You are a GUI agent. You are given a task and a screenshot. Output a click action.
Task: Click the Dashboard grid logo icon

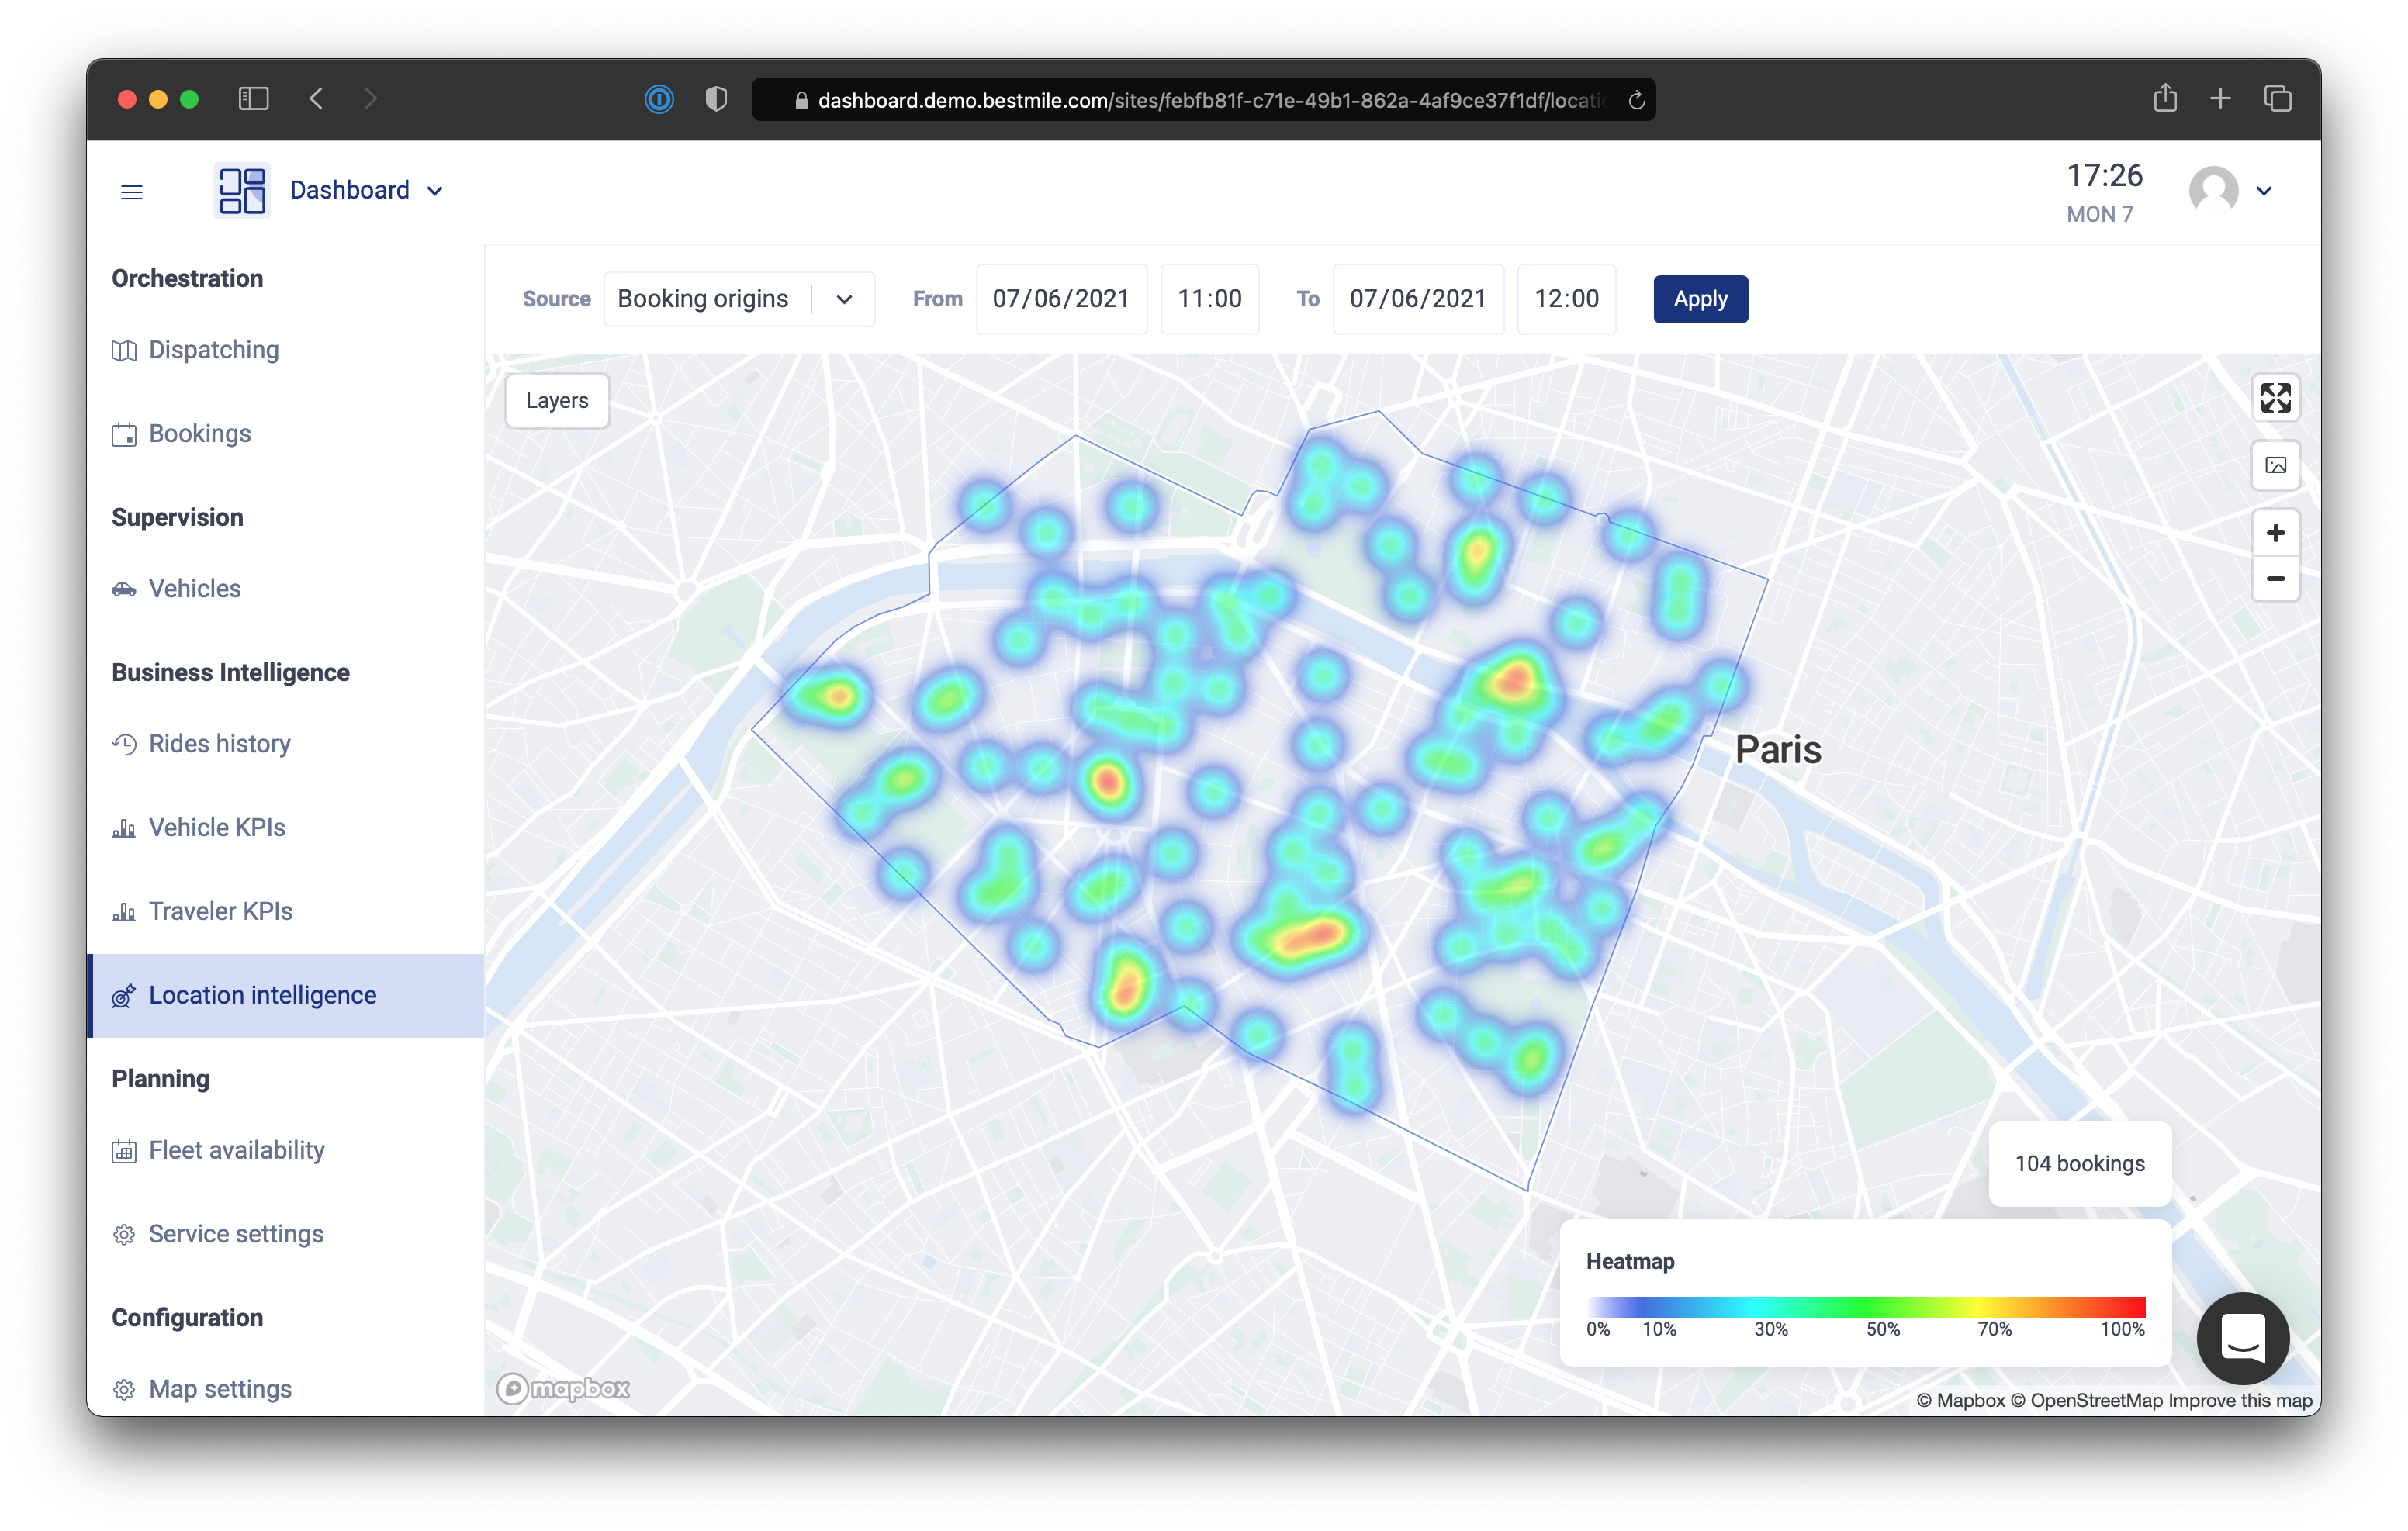click(x=242, y=190)
